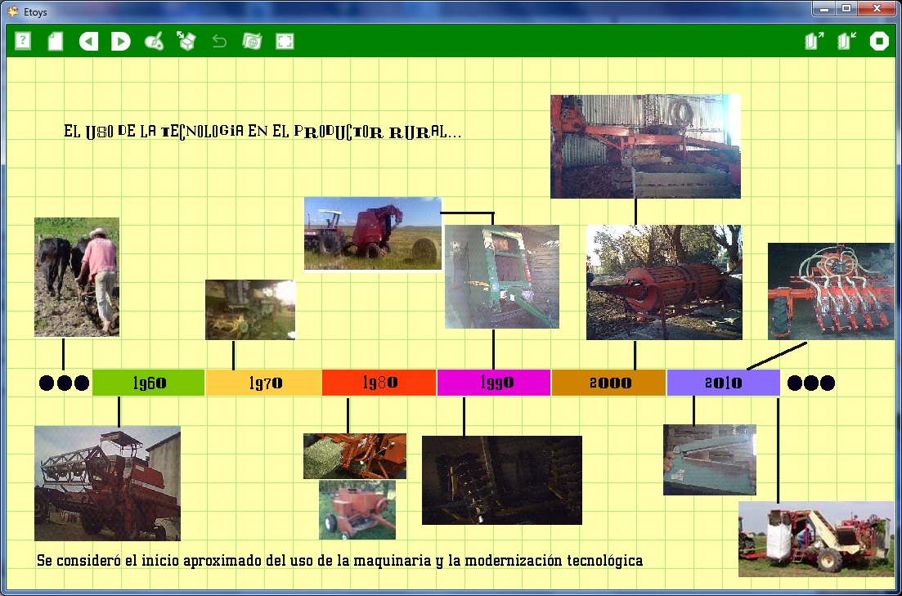Viewport: 902px width, 596px height.
Task: Select the brown 2000 timeline segment
Action: pyautogui.click(x=608, y=383)
